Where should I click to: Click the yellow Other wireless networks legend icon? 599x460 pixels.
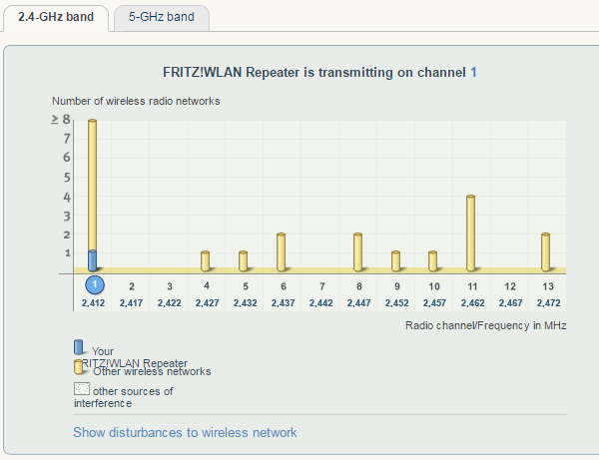click(x=80, y=366)
